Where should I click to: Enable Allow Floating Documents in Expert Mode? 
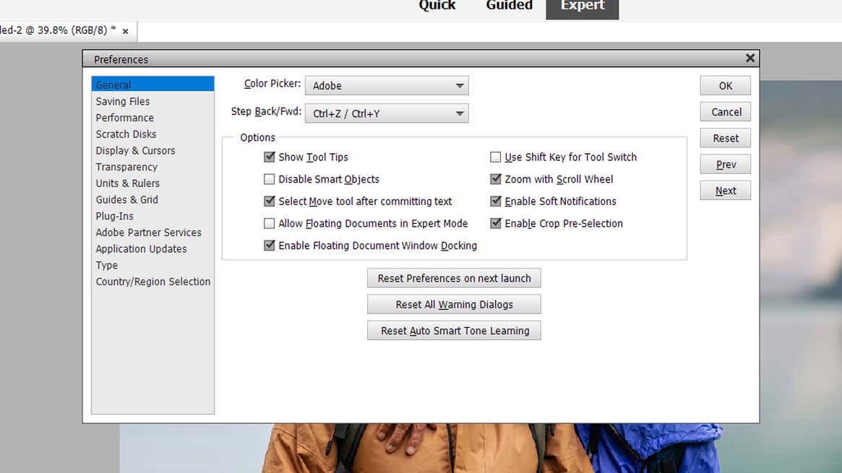click(x=270, y=223)
